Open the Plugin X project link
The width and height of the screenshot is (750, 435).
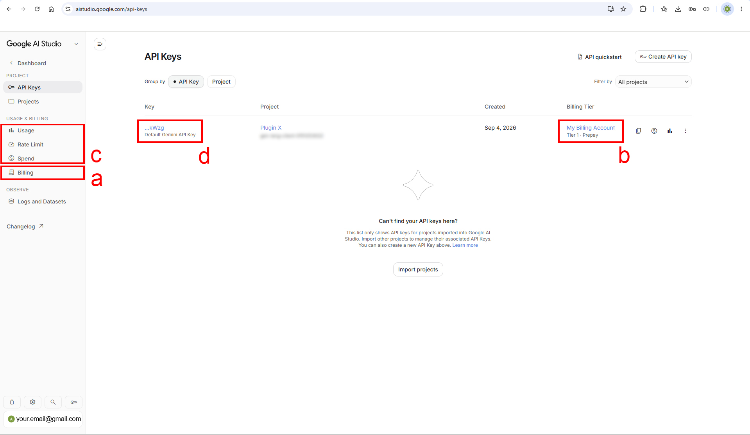click(x=271, y=128)
